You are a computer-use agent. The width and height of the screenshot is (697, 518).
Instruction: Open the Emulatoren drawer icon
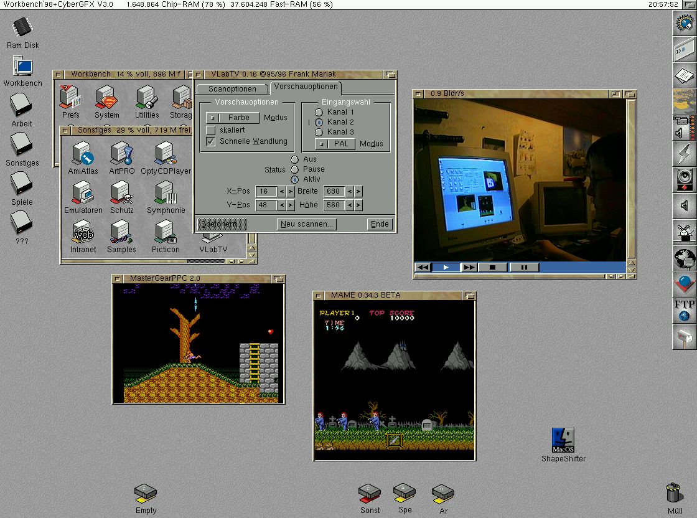(83, 194)
